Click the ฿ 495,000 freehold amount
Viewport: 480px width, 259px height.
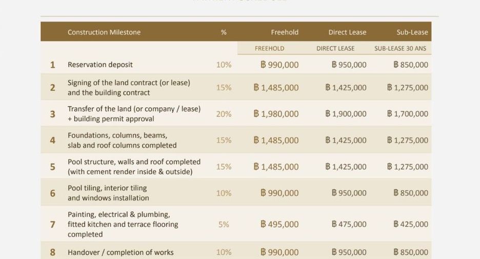279,225
